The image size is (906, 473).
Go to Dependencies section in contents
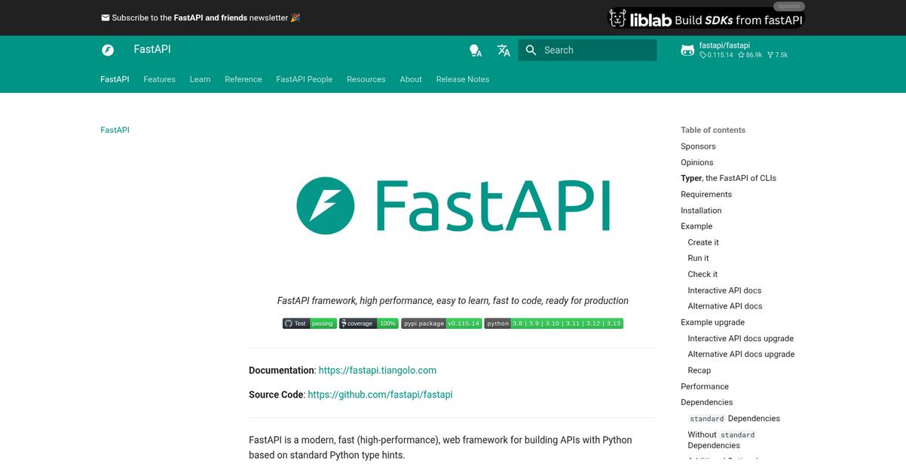point(707,402)
